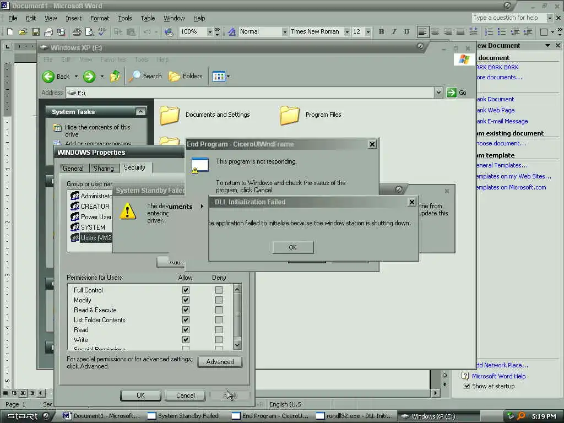Check Deny for Full Control permission

click(x=219, y=290)
